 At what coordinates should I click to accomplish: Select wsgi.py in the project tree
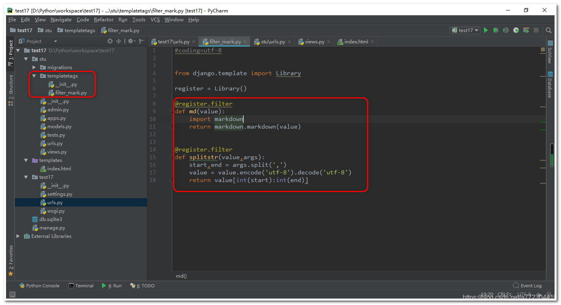[x=52, y=211]
